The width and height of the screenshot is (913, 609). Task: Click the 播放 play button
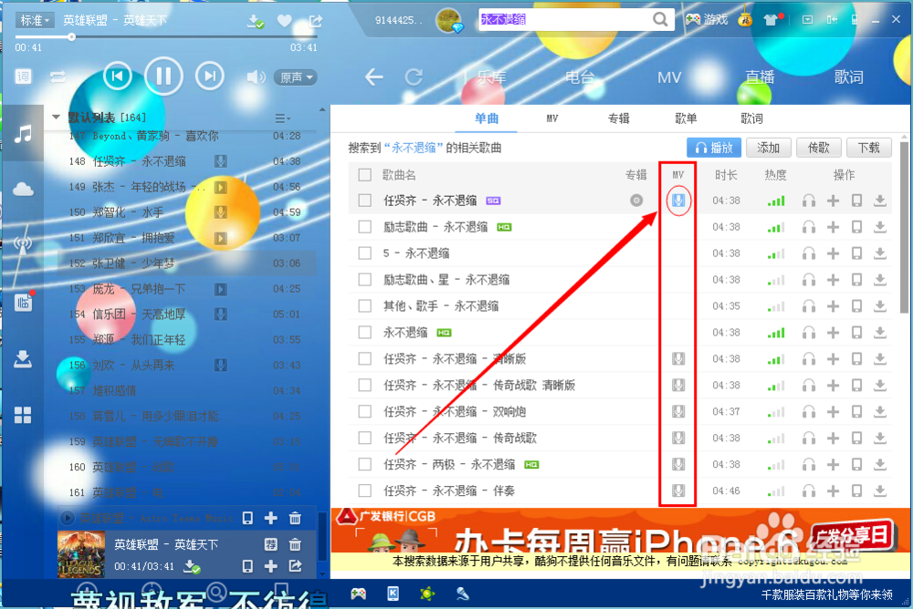pos(713,147)
